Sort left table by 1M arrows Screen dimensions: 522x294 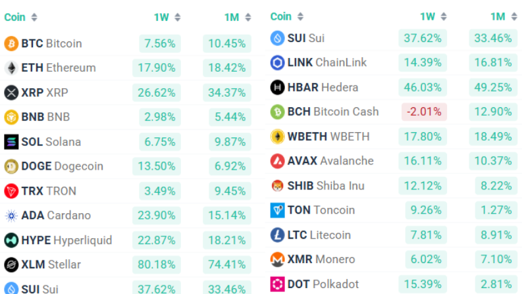point(248,17)
